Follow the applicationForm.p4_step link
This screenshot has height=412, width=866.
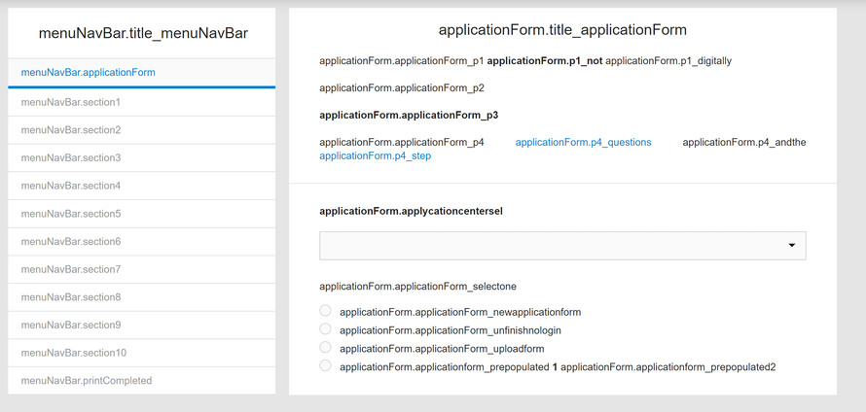click(x=375, y=156)
